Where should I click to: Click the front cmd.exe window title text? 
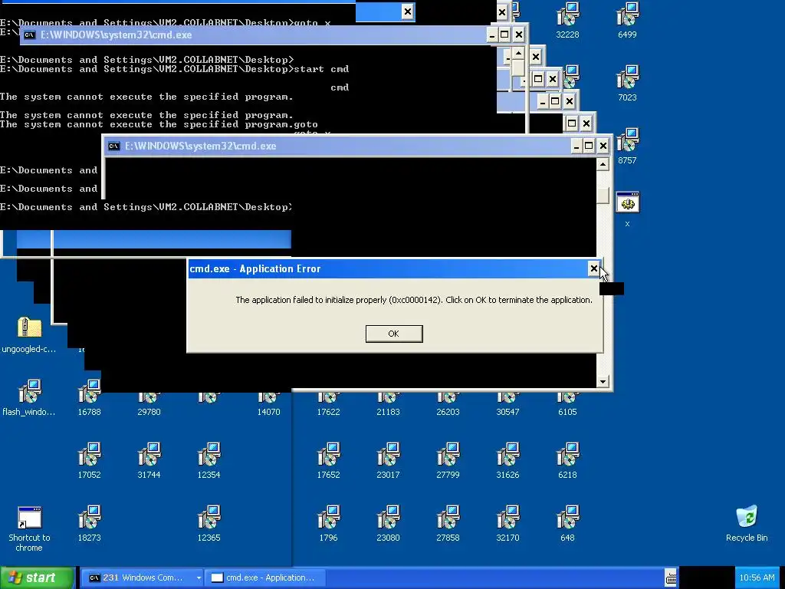tap(200, 146)
